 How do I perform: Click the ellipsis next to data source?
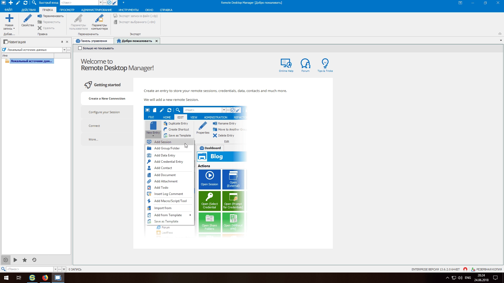click(69, 50)
